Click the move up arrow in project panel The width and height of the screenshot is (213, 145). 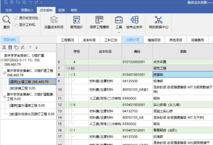click(30, 47)
